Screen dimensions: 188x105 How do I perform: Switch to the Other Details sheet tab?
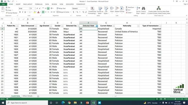point(27,96)
